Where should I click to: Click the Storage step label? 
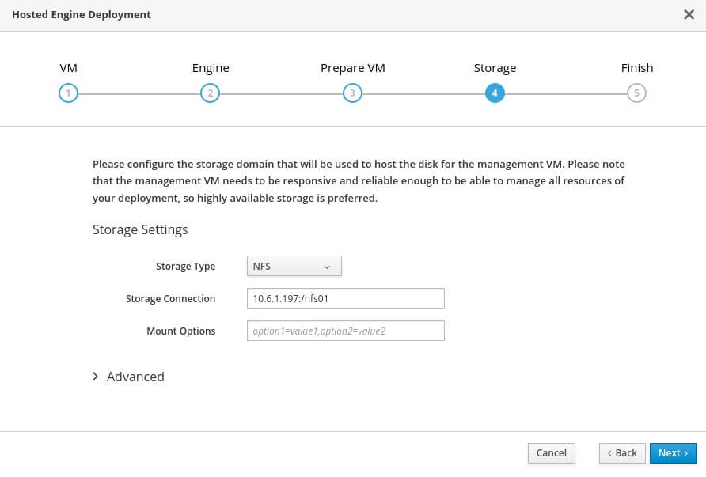click(495, 68)
